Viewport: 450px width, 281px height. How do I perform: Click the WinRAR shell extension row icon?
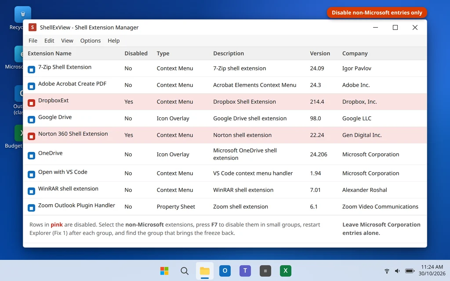[x=31, y=191]
